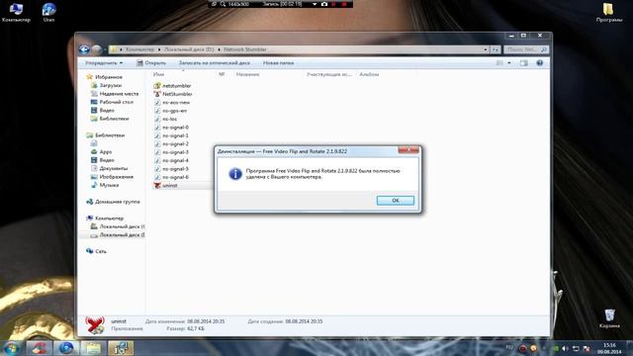Click Компьютер in the address breadcrumb

(x=139, y=49)
